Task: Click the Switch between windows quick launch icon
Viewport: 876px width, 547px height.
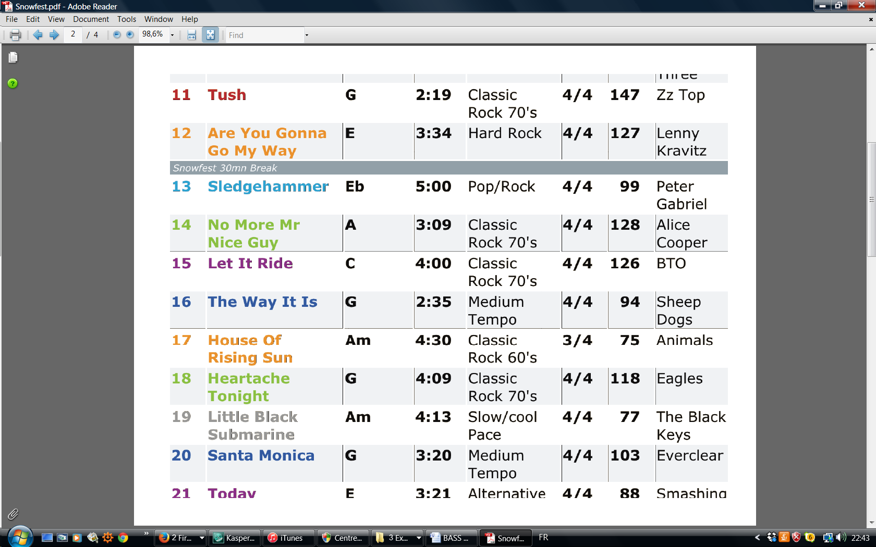Action: 62,538
